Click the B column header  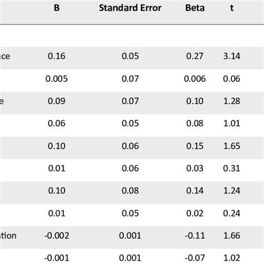(57, 8)
